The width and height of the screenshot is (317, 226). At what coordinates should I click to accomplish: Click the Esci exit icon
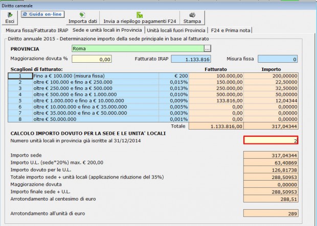(x=10, y=15)
